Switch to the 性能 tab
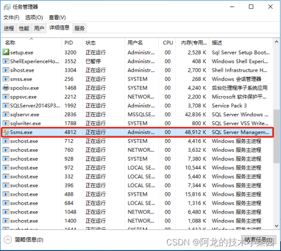Viewport: 281px width, 251px height. point(24,28)
